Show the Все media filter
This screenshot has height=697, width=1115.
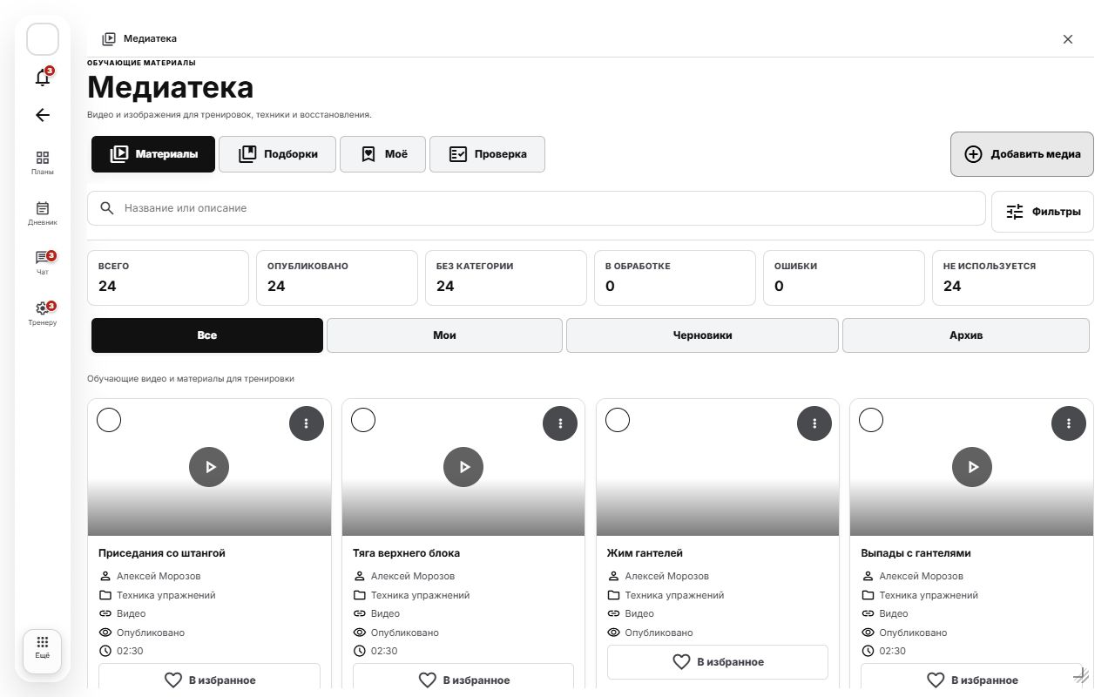tap(207, 335)
